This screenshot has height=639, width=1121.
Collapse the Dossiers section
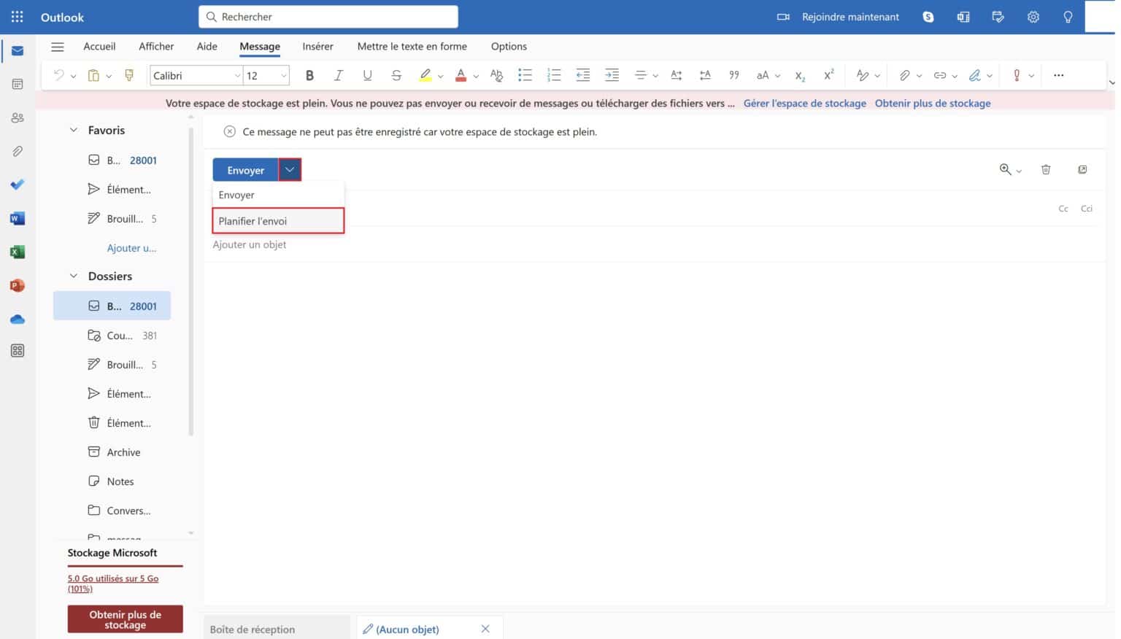pos(73,276)
